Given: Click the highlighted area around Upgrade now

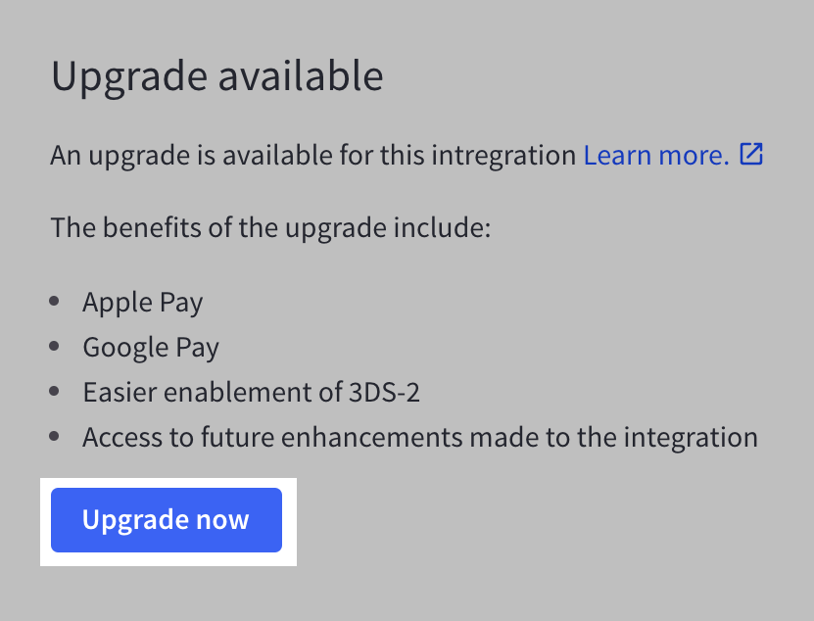Looking at the screenshot, I should 166,520.
